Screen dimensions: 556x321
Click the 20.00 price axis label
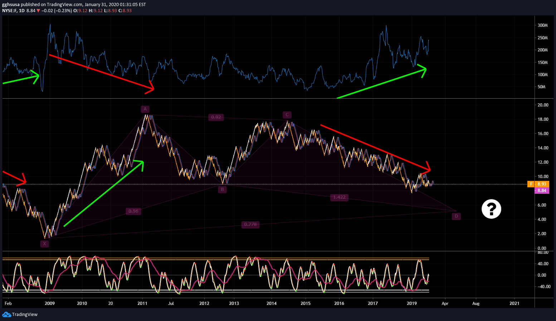pyautogui.click(x=543, y=105)
